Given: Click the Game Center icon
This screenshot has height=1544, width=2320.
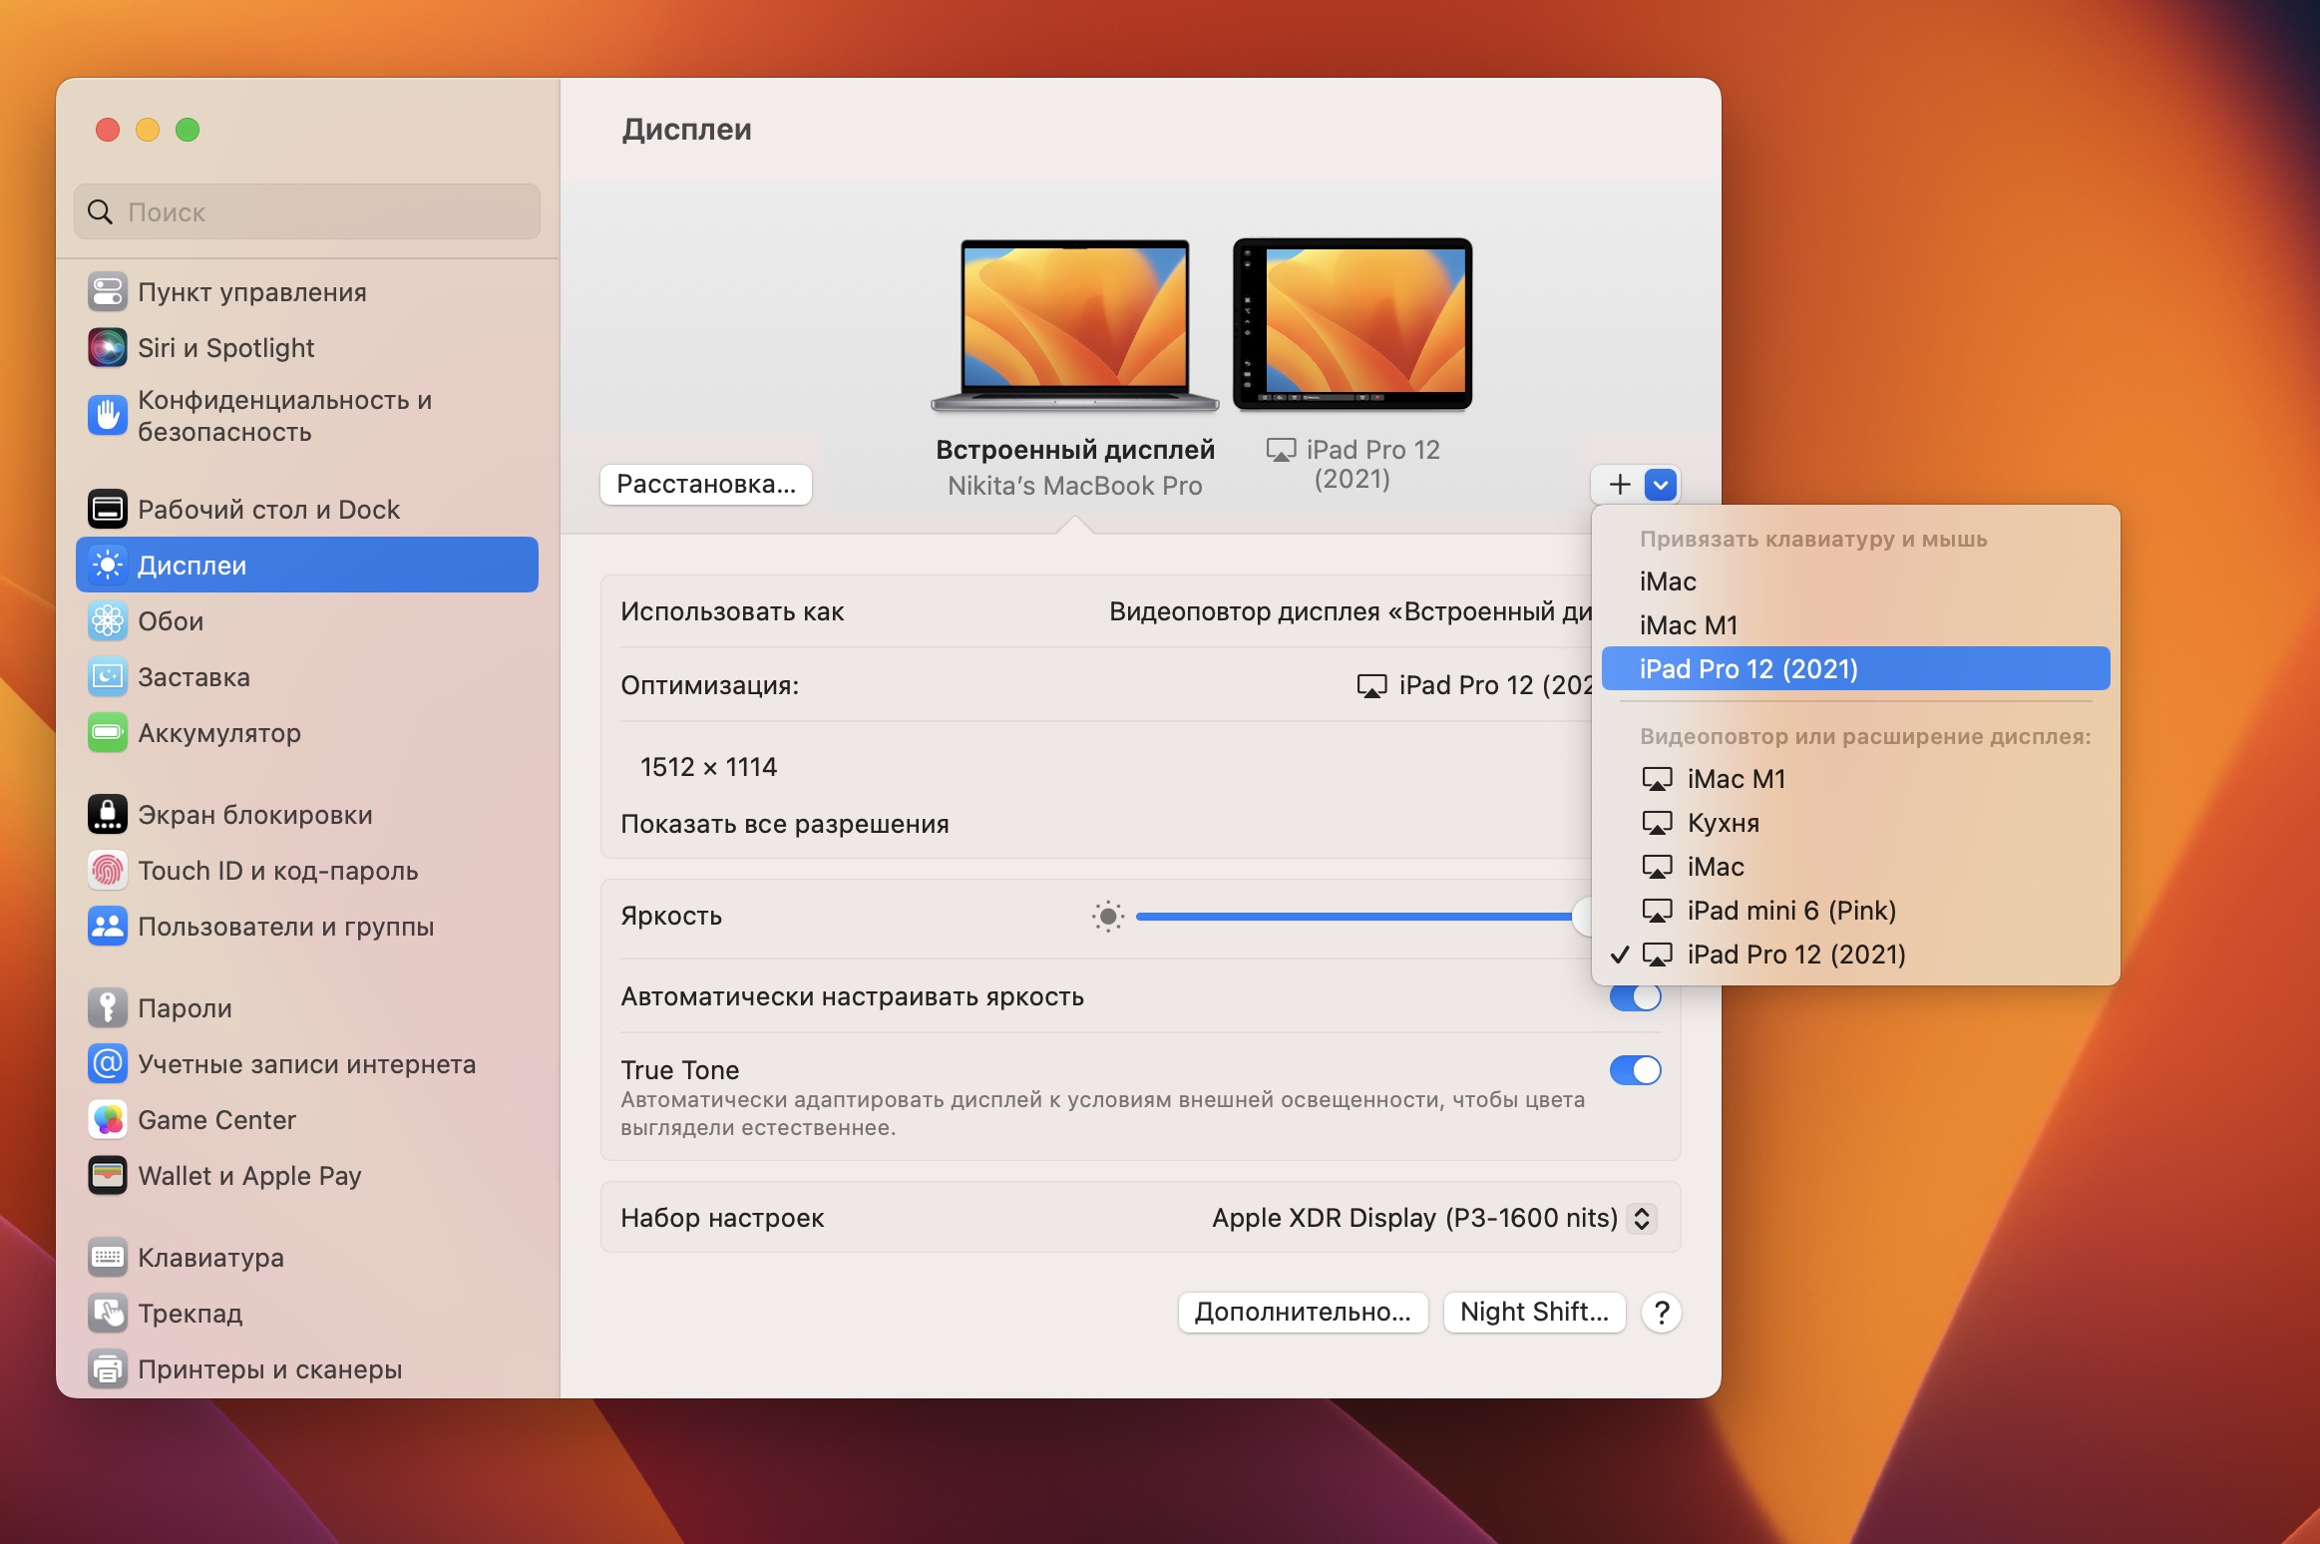Looking at the screenshot, I should (107, 1120).
